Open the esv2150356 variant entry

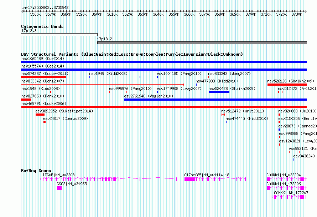(279, 122)
